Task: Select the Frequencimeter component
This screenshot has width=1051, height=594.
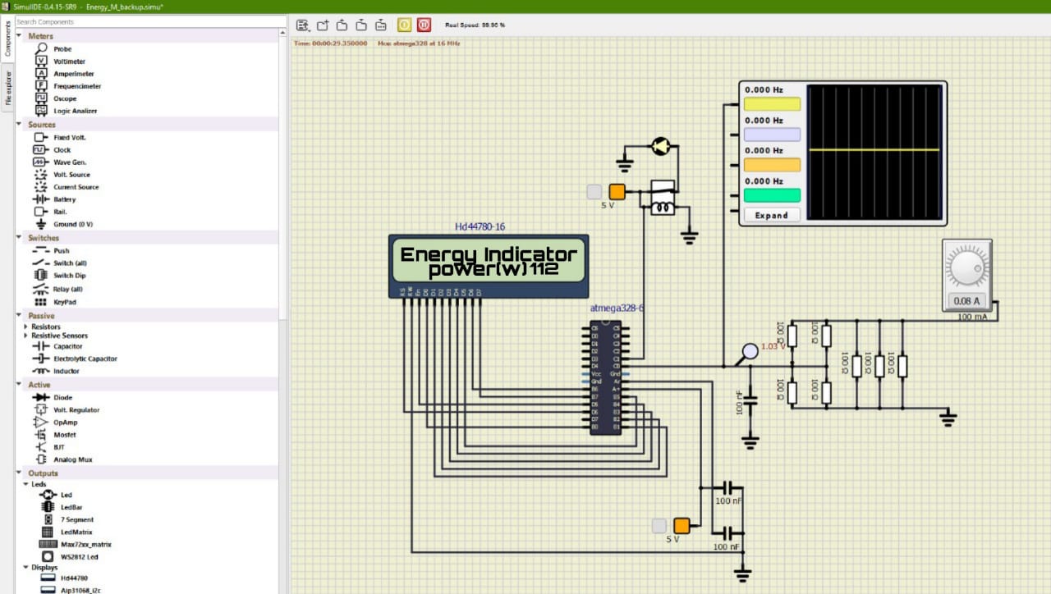Action: pos(67,86)
